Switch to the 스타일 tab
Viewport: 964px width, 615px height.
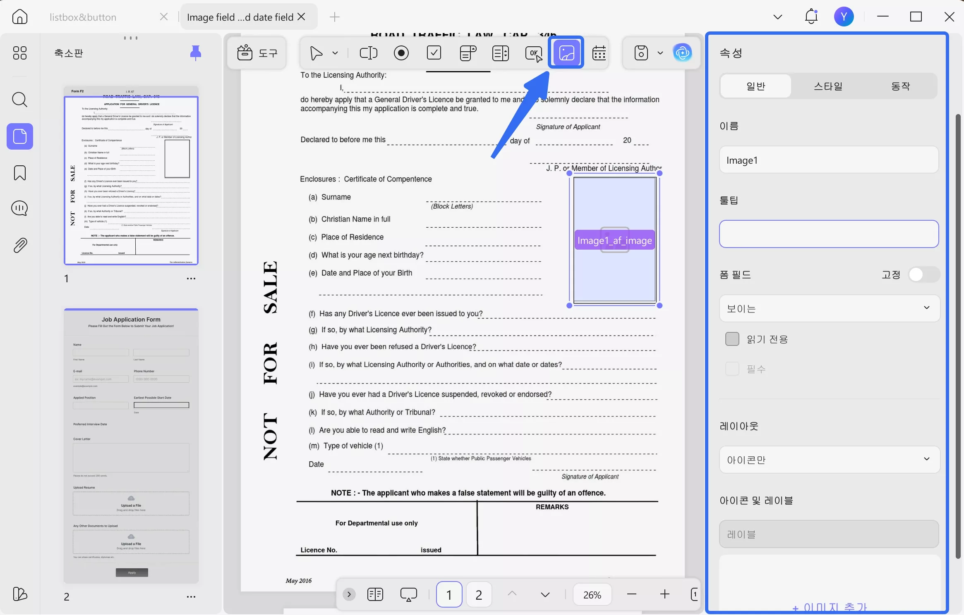tap(828, 86)
